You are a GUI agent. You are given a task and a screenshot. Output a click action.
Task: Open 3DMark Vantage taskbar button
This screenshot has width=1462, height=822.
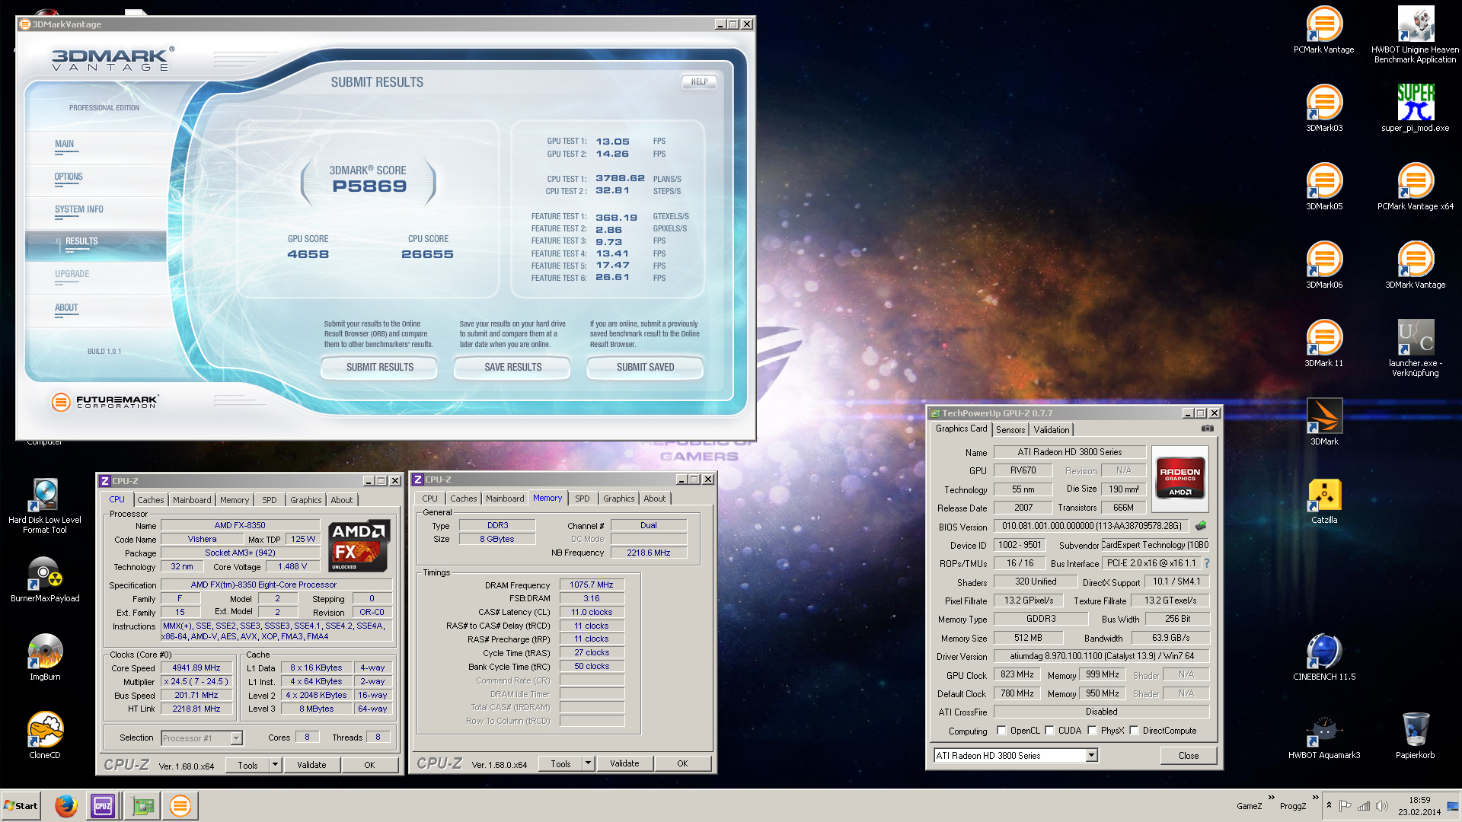pos(180,805)
